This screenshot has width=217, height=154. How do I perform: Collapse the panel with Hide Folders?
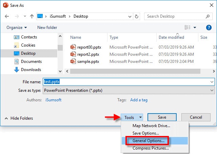(x=19, y=118)
